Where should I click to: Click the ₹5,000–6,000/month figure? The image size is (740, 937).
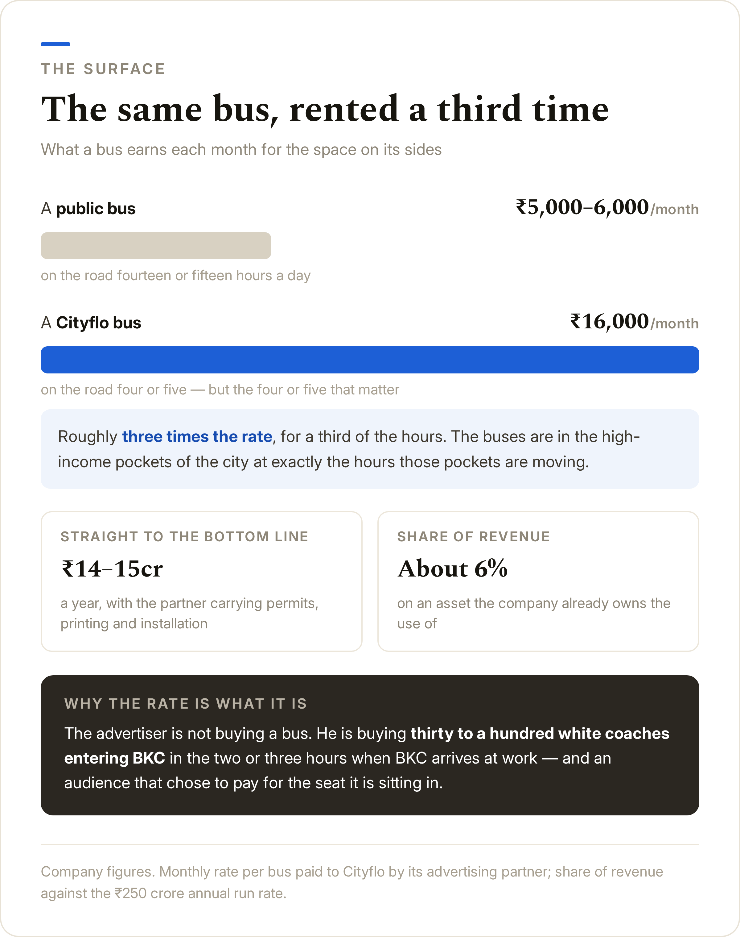tap(607, 207)
